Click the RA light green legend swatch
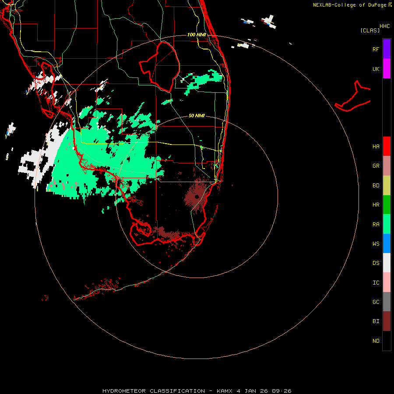 (x=387, y=224)
